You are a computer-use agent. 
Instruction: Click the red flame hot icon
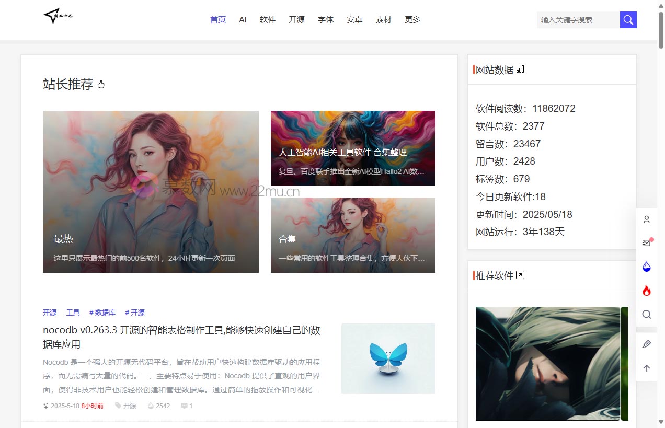[647, 291]
